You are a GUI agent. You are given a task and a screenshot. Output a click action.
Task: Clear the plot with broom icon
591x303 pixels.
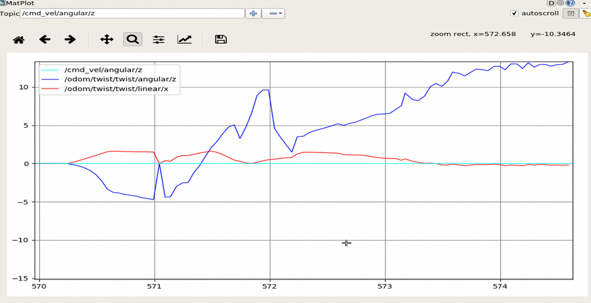(585, 13)
